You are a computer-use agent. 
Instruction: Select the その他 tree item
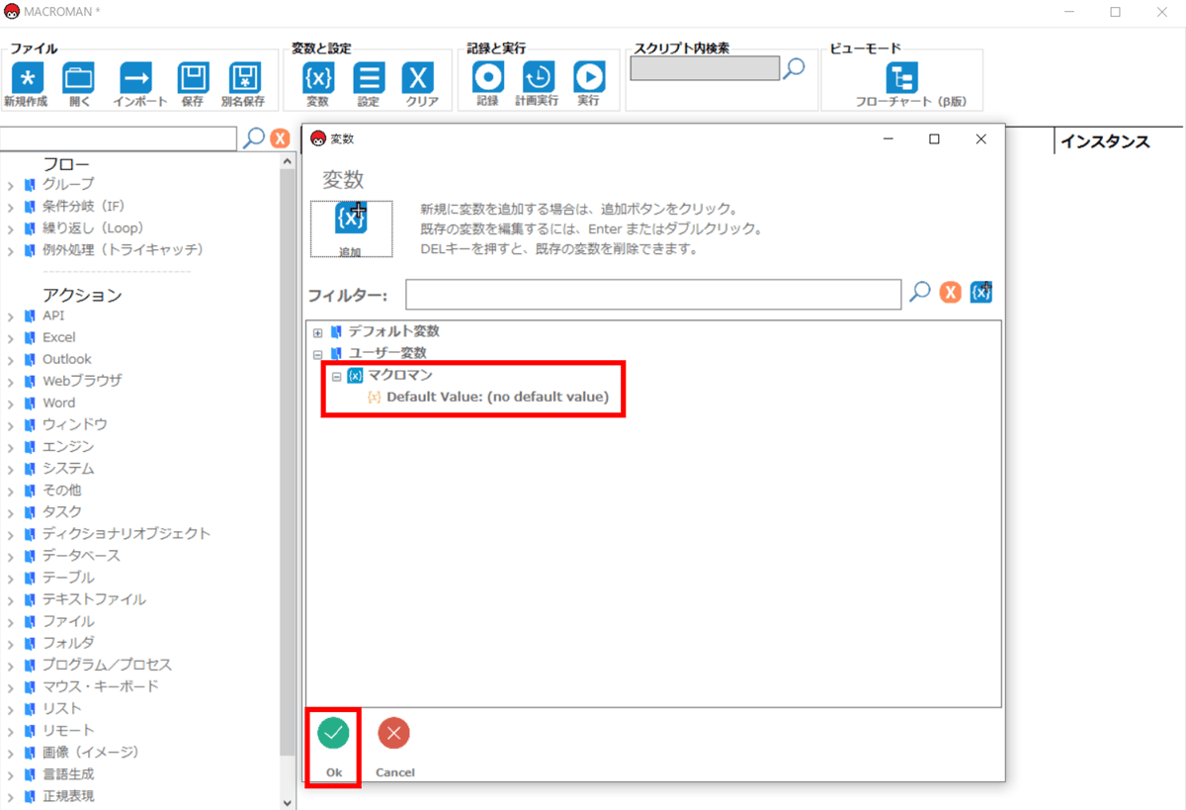tap(61, 490)
